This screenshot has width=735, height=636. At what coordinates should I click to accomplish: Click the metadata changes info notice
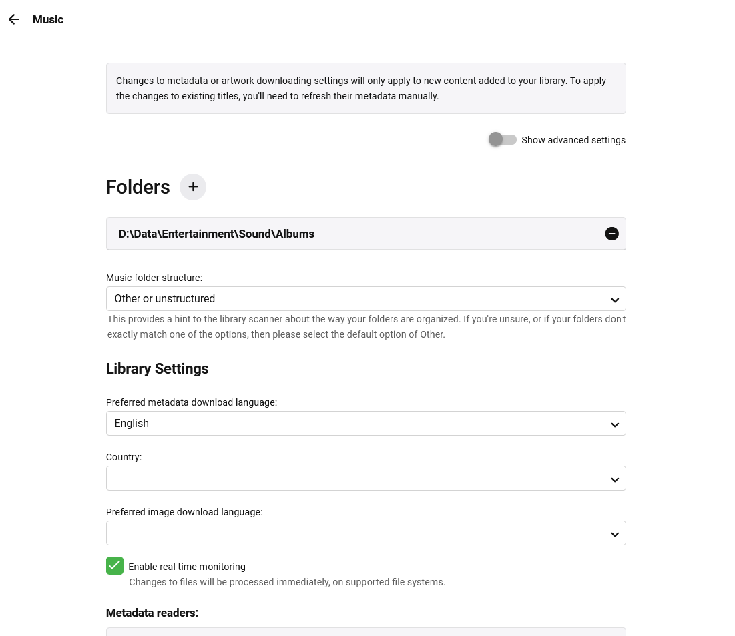tap(366, 88)
